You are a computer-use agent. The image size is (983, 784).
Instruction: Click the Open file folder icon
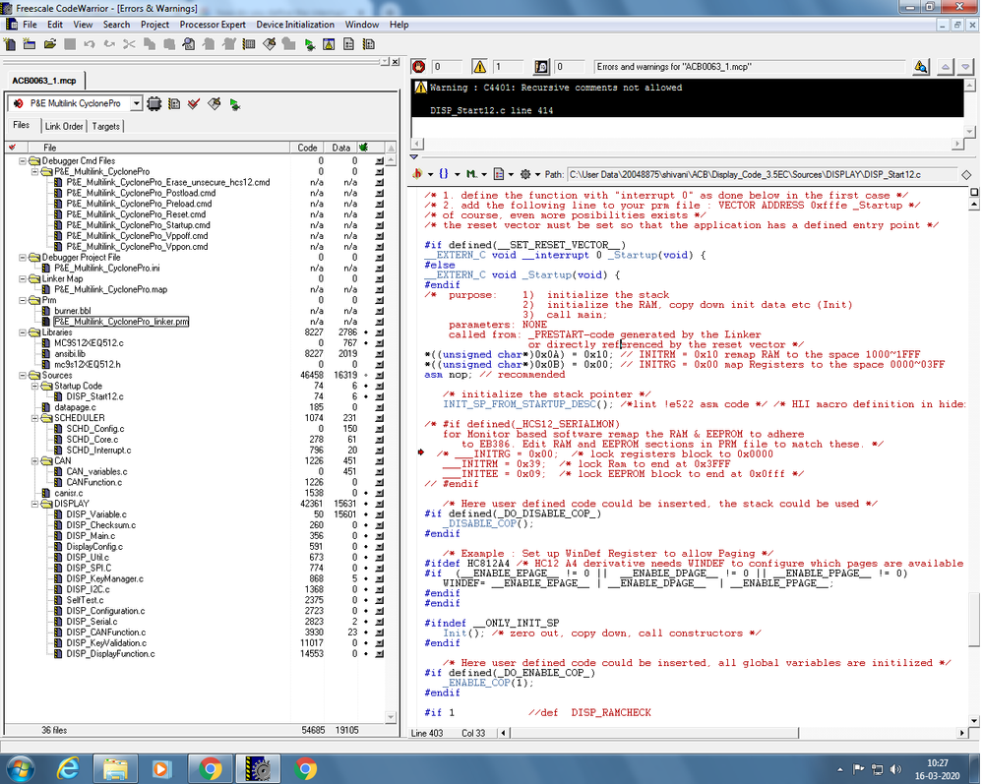[50, 44]
